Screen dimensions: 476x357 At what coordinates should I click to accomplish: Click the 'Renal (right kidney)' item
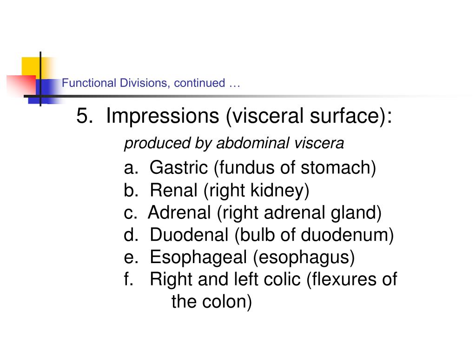230,190
